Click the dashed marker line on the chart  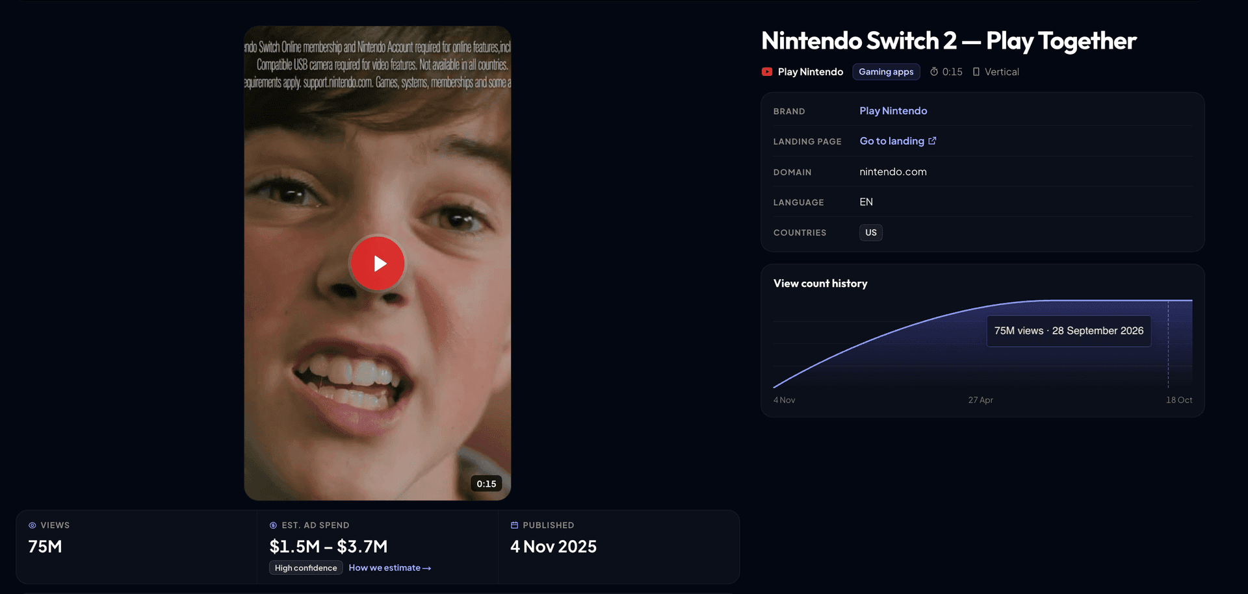coord(1168,344)
